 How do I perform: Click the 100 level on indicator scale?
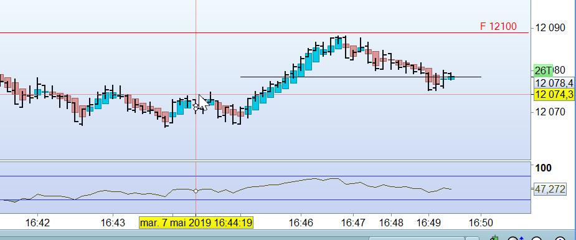(x=543, y=168)
